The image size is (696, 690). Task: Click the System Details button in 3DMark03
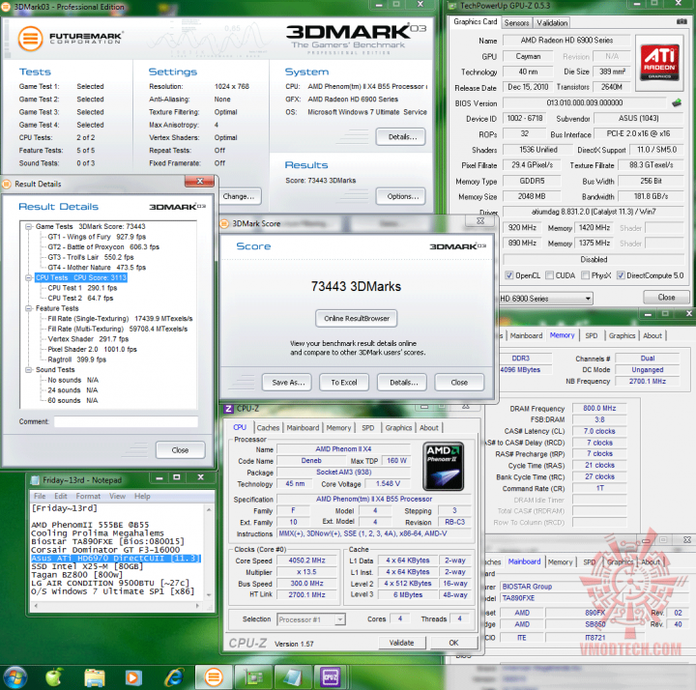(401, 136)
